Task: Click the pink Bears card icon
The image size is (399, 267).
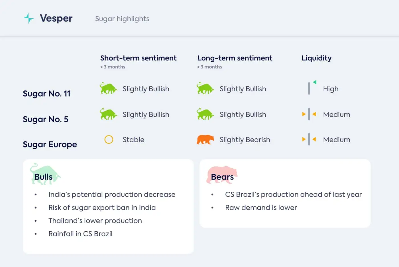Action: coord(222,175)
